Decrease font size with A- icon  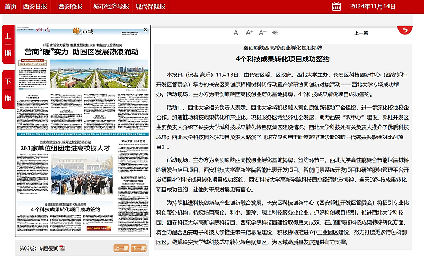coord(262,33)
